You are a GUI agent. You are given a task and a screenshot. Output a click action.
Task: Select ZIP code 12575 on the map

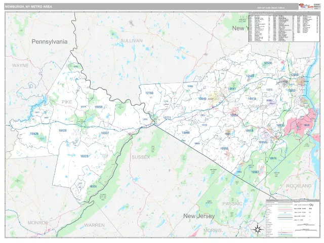(269, 90)
